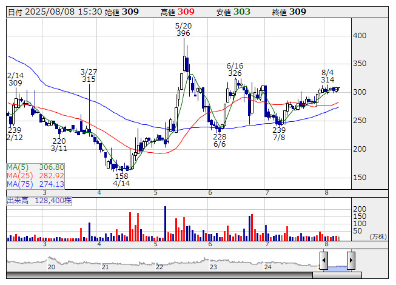Click the 220 3/11 low label
The height and width of the screenshot is (285, 396).
(59, 145)
